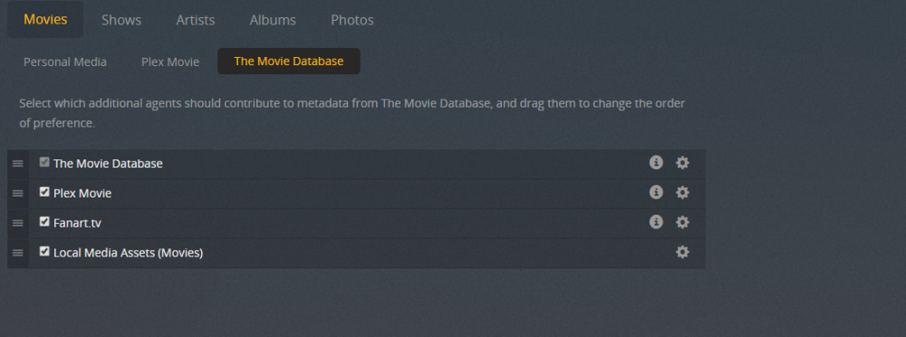Open settings gear for The Movie Database
This screenshot has height=337, width=906.
click(x=682, y=163)
